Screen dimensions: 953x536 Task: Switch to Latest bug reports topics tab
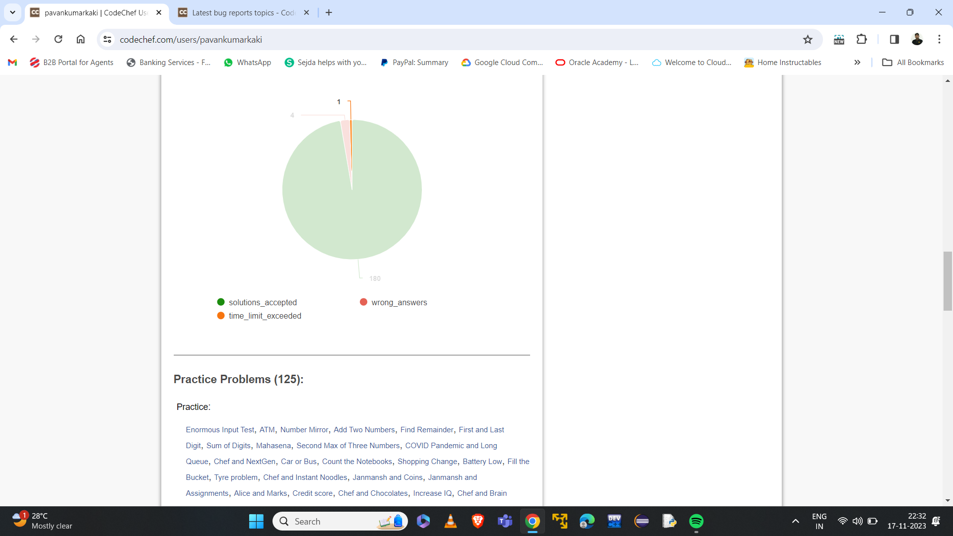click(x=243, y=13)
